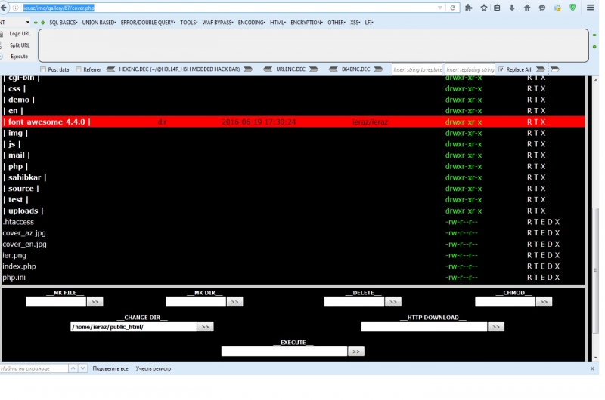Screen dimensions: 605x400
Task: Open the WAF BYPASS menu
Action: [x=218, y=23]
